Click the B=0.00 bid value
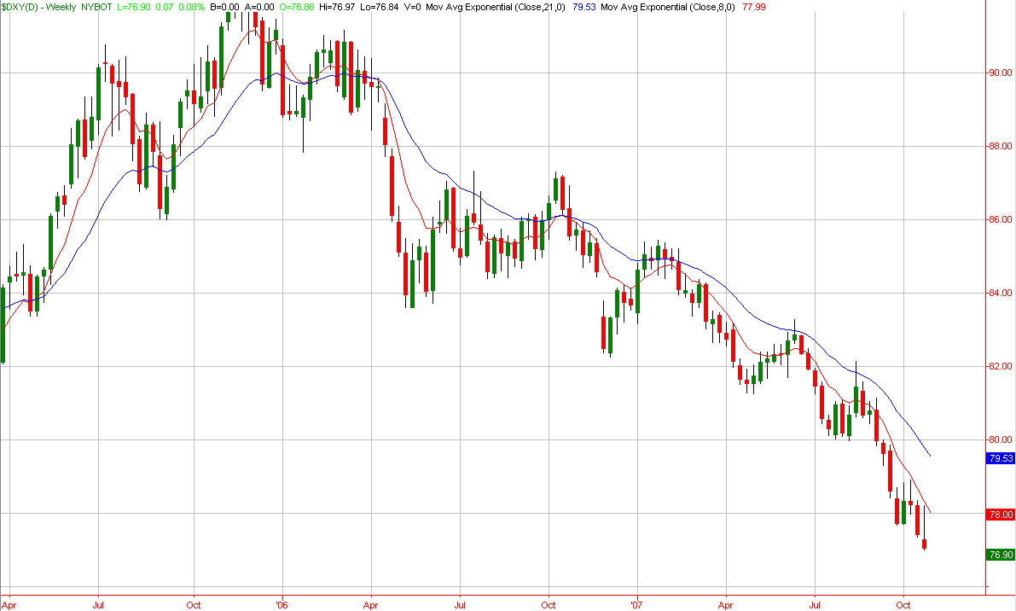The width and height of the screenshot is (1016, 611). point(224,7)
